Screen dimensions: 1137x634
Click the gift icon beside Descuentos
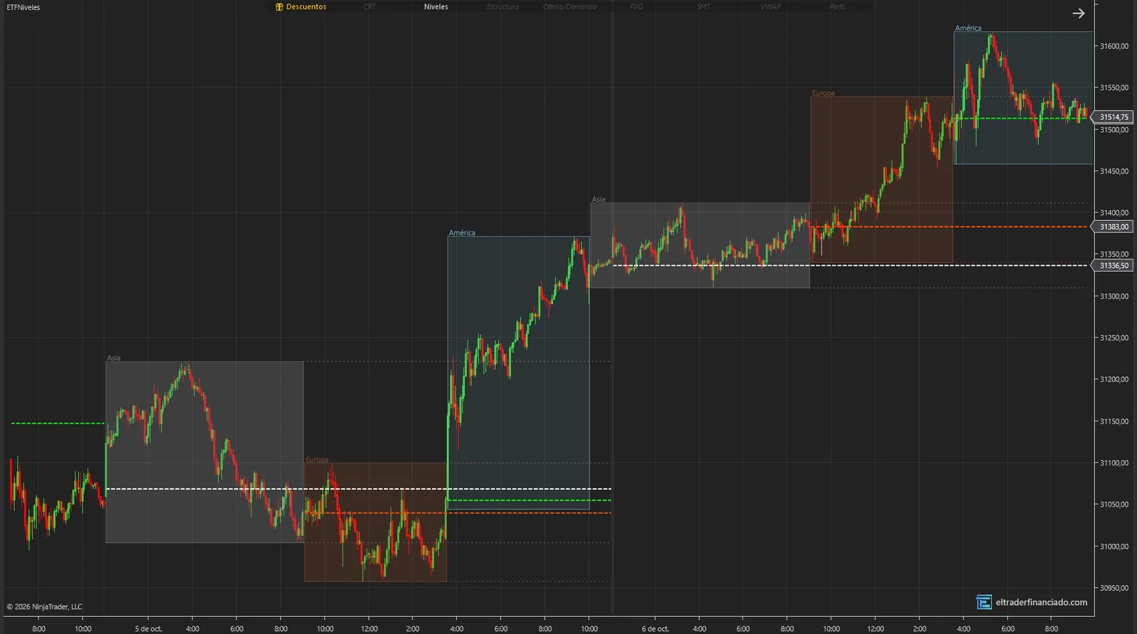tap(279, 7)
